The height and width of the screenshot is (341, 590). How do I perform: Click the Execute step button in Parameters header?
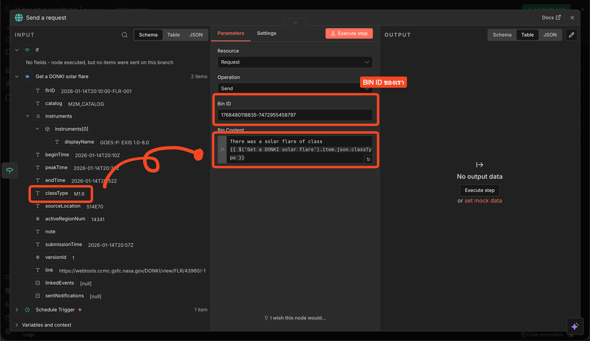(x=349, y=33)
